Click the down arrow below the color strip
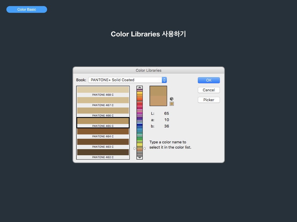 point(140,158)
